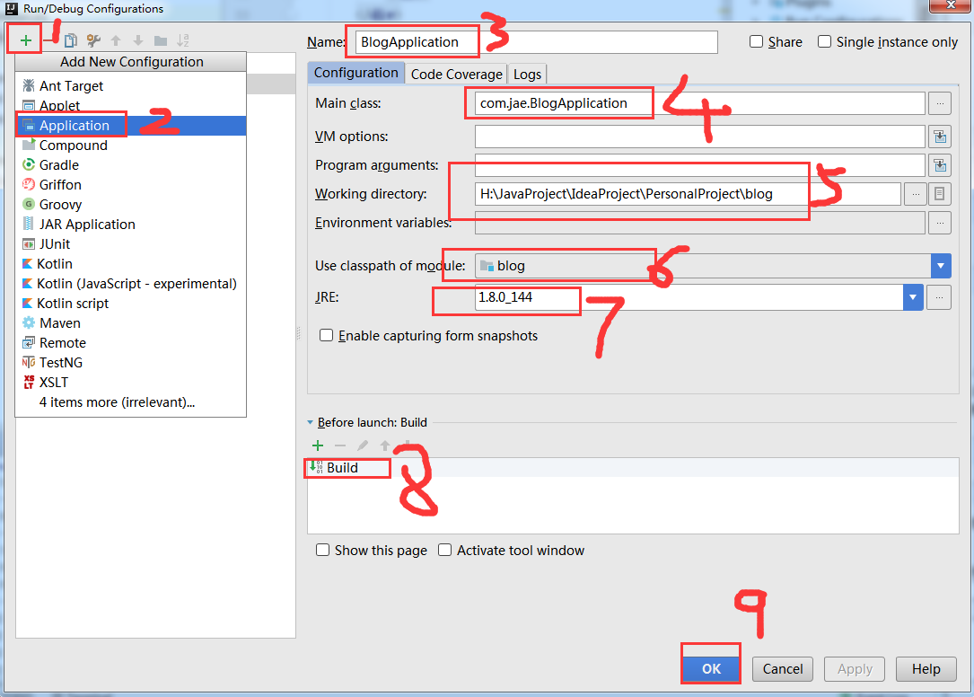Click the Move Up arrow in configurations toolbar
This screenshot has height=697, width=974.
116,40
